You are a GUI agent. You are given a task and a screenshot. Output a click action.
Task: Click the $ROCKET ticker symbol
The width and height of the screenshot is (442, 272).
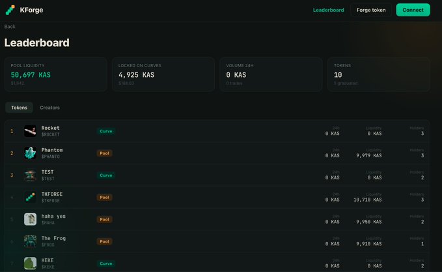coord(51,134)
